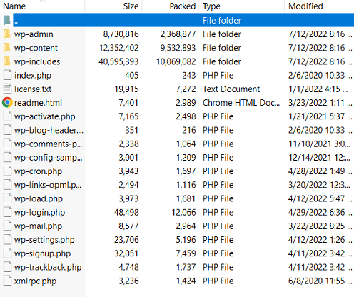Select the wp-config-samp... file name
This screenshot has width=354, height=297.
pos(48,158)
